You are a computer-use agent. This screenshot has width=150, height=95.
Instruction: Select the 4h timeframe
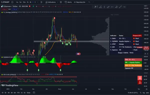pos(30,2)
